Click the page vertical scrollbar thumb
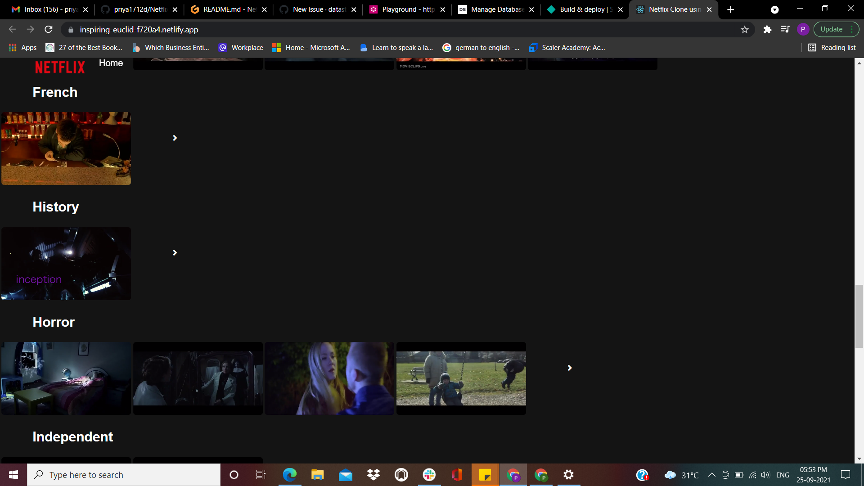Viewport: 864px width, 486px height. tap(859, 316)
